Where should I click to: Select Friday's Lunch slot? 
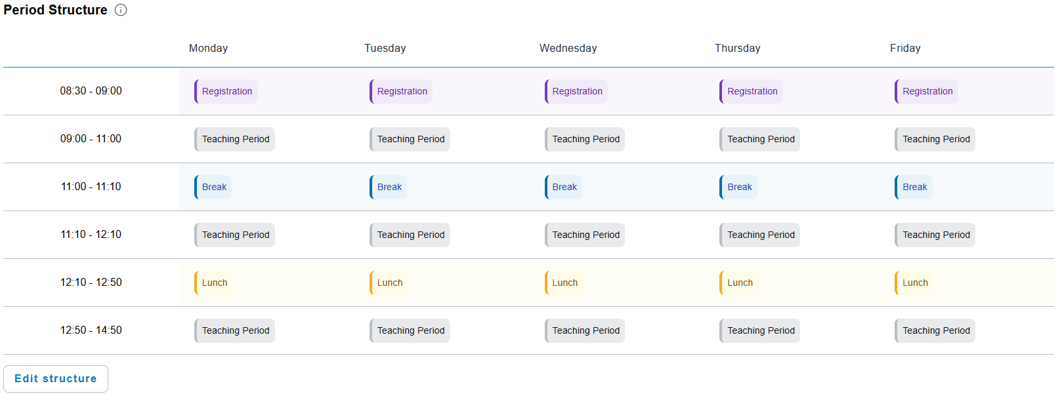pyautogui.click(x=914, y=283)
